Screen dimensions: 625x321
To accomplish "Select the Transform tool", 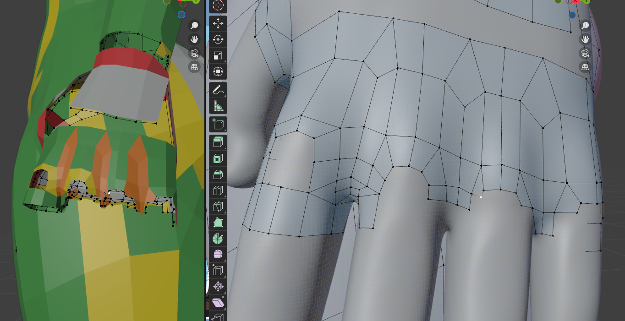I will (x=218, y=72).
